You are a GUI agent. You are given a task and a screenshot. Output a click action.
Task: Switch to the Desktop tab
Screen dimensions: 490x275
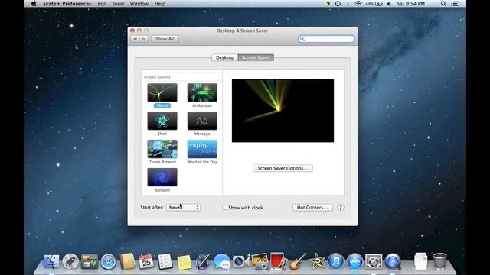click(x=224, y=58)
